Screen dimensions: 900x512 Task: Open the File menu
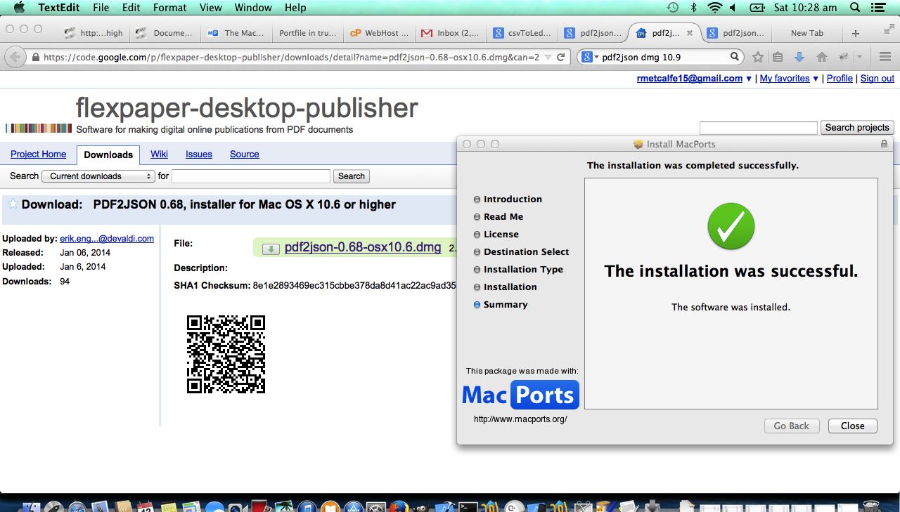(101, 8)
